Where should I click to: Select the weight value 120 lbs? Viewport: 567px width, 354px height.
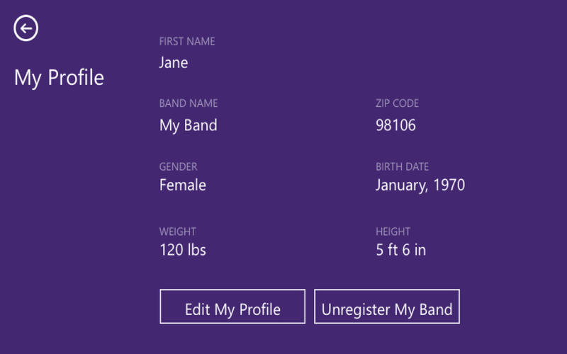tap(183, 250)
